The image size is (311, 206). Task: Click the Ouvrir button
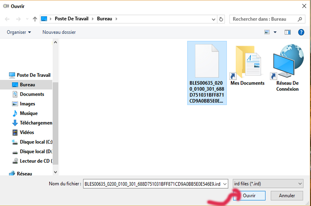[249, 195]
